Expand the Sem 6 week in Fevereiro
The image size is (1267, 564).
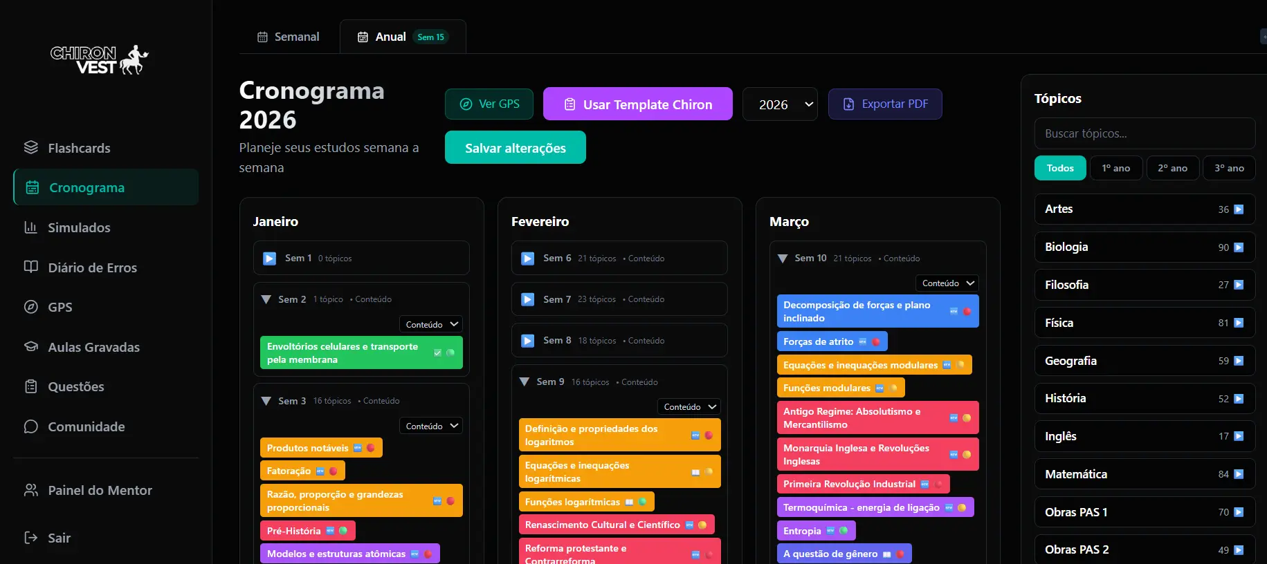(x=528, y=258)
